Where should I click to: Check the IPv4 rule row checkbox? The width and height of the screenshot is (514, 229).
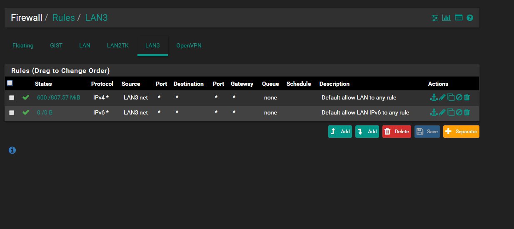pyautogui.click(x=12, y=98)
